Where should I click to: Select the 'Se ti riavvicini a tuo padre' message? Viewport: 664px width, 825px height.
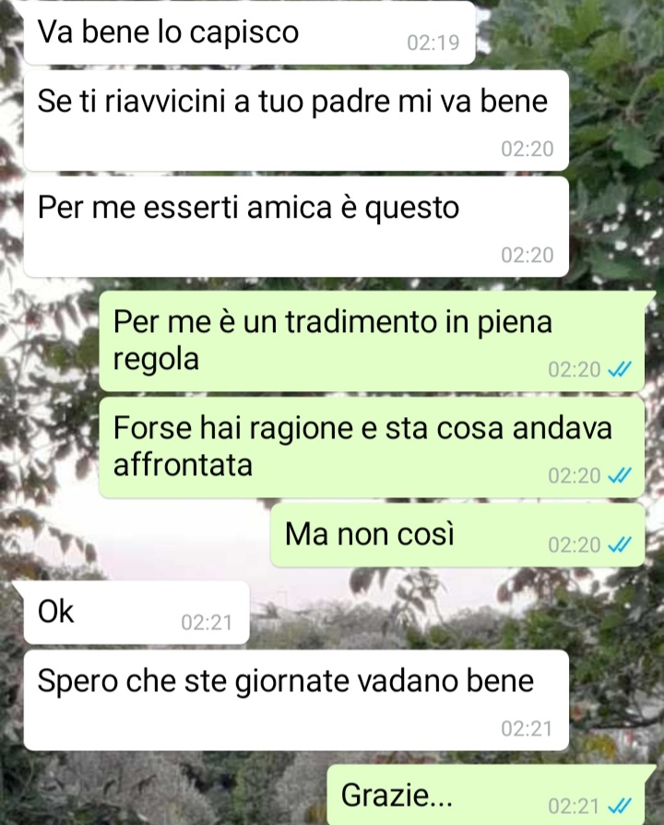(x=296, y=121)
